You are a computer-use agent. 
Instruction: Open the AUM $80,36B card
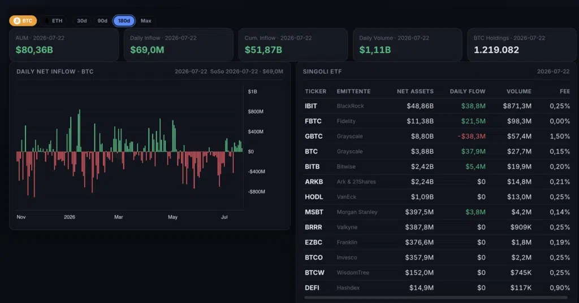(x=64, y=45)
